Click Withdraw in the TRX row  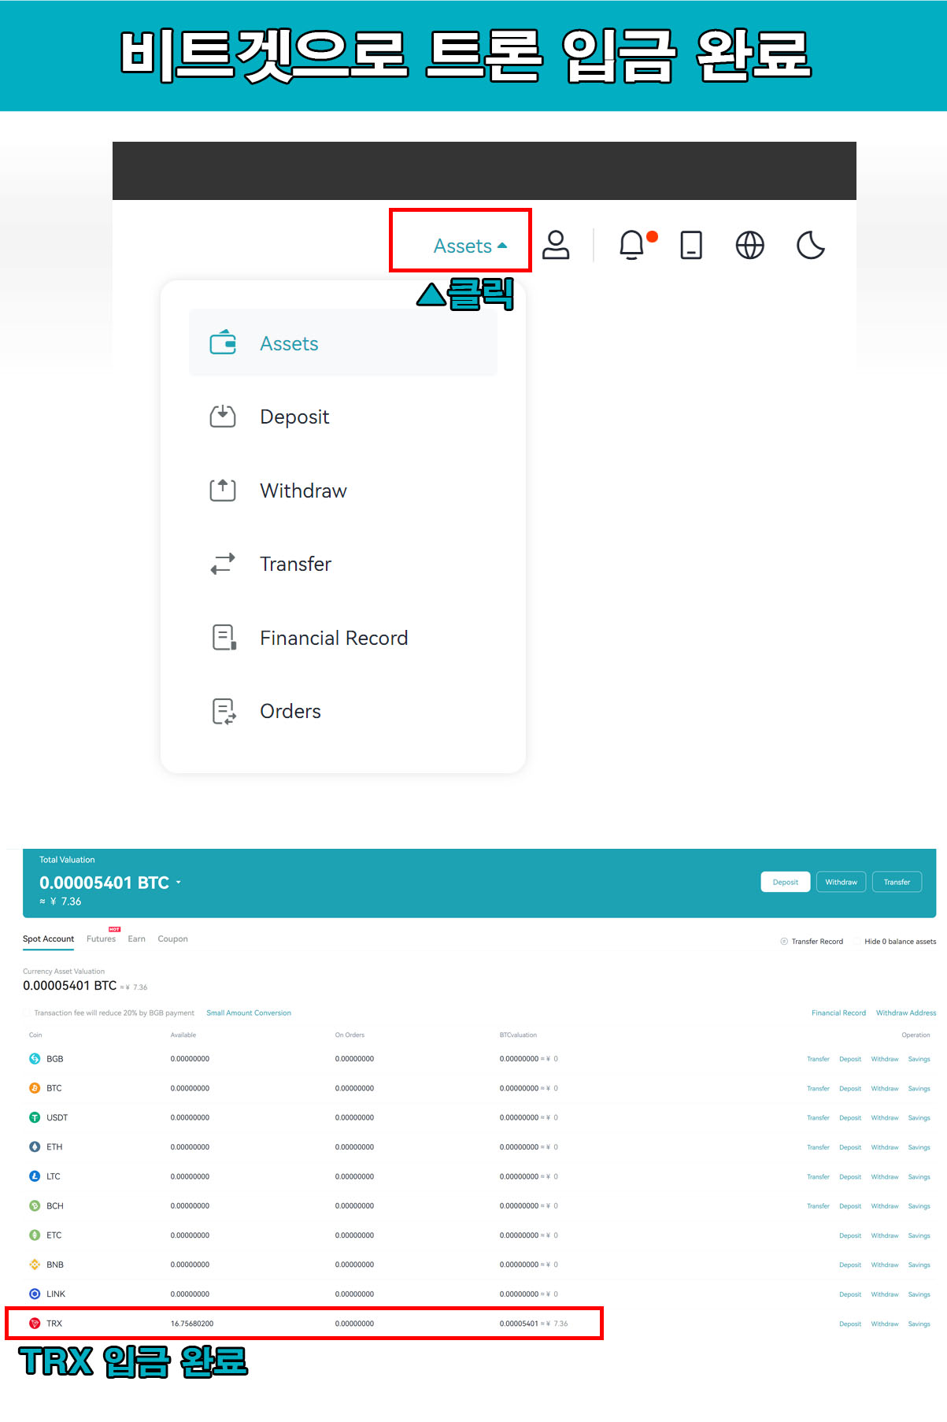pyautogui.click(x=885, y=1324)
